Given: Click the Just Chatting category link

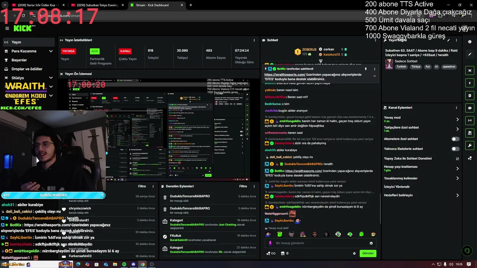Looking at the screenshot, I should tap(227, 224).
